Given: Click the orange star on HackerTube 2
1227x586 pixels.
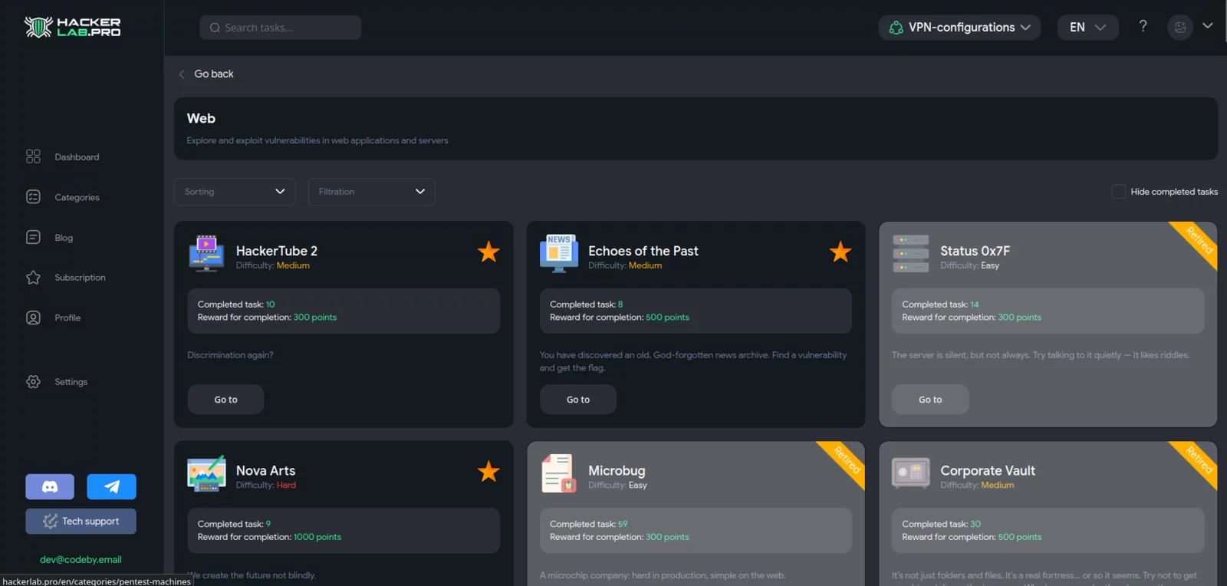Looking at the screenshot, I should click(x=488, y=252).
